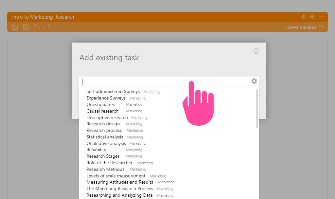The height and width of the screenshot is (199, 335).
Task: Click the dropdown list scrollbar
Action: (257, 109)
